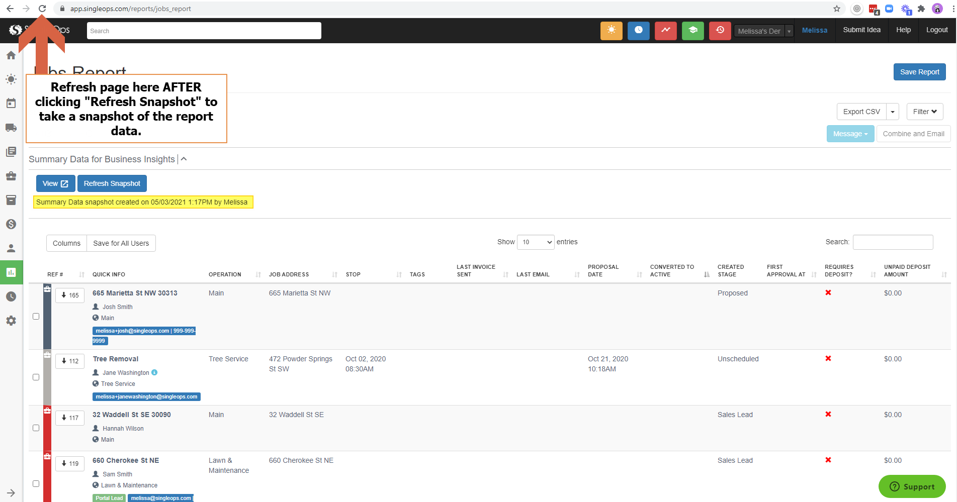The height and width of the screenshot is (502, 957).
Task: Open the green graduation cap icon
Action: pyautogui.click(x=692, y=31)
